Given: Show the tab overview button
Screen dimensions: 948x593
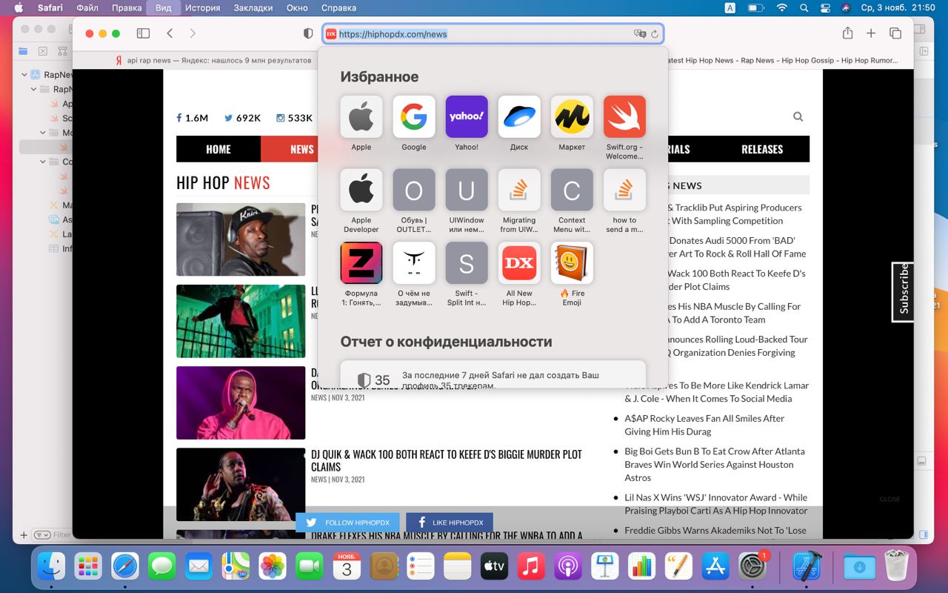Looking at the screenshot, I should [x=895, y=33].
